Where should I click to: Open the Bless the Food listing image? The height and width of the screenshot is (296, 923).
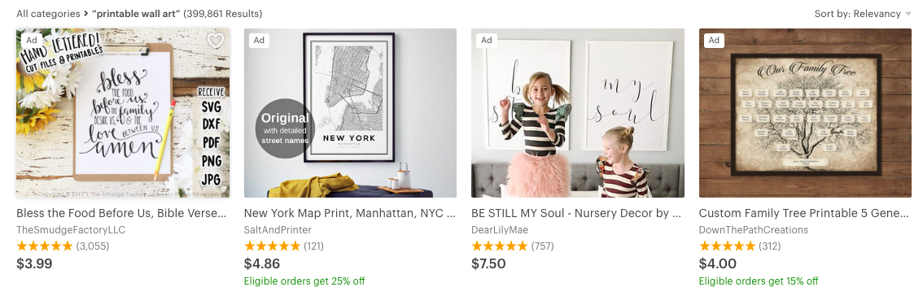tap(123, 113)
